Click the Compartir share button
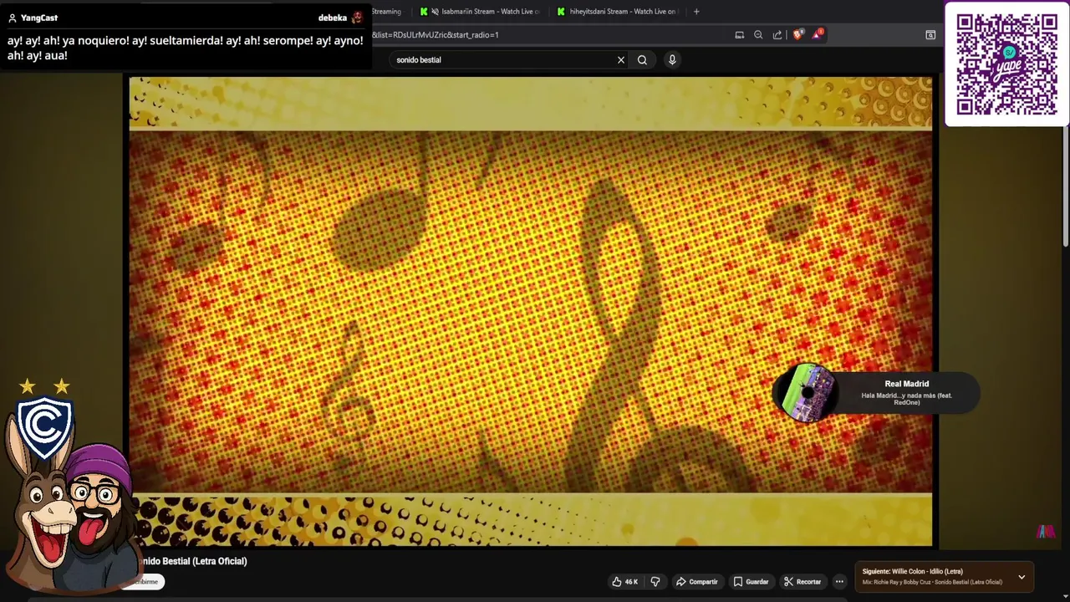This screenshot has height=602, width=1070. 696,582
